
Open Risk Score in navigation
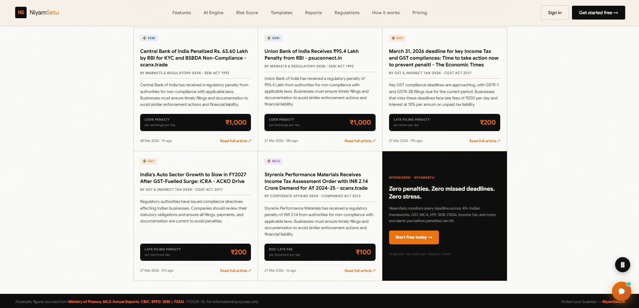[247, 13]
